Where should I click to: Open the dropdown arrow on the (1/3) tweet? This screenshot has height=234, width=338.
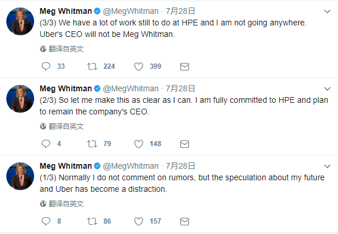click(x=327, y=166)
